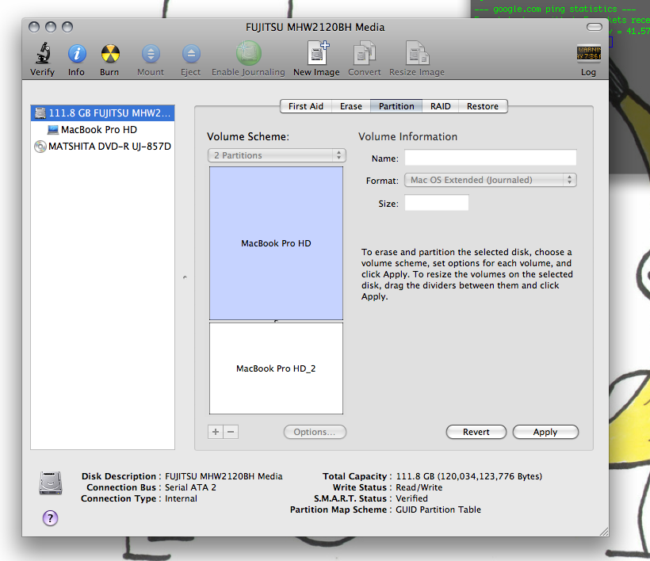
Task: Select the 111.8 GB FUJITSU disk in sidebar
Action: [x=102, y=113]
